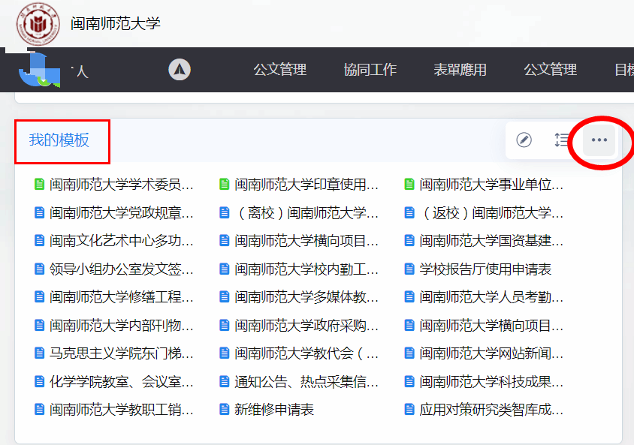
Task: Open template 新维修申请表
Action: click(274, 410)
